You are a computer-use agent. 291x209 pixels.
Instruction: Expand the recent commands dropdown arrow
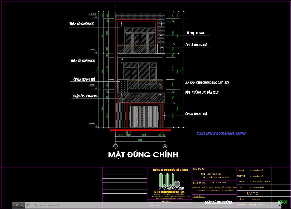pyautogui.click(x=32, y=205)
